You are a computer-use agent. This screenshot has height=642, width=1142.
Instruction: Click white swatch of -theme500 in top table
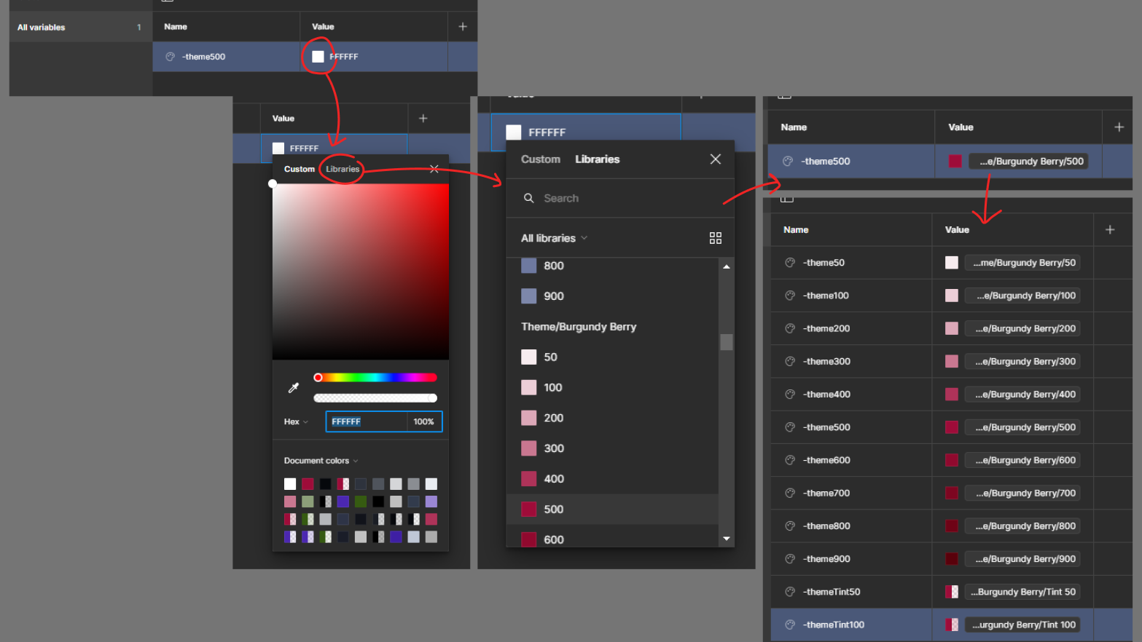(318, 57)
